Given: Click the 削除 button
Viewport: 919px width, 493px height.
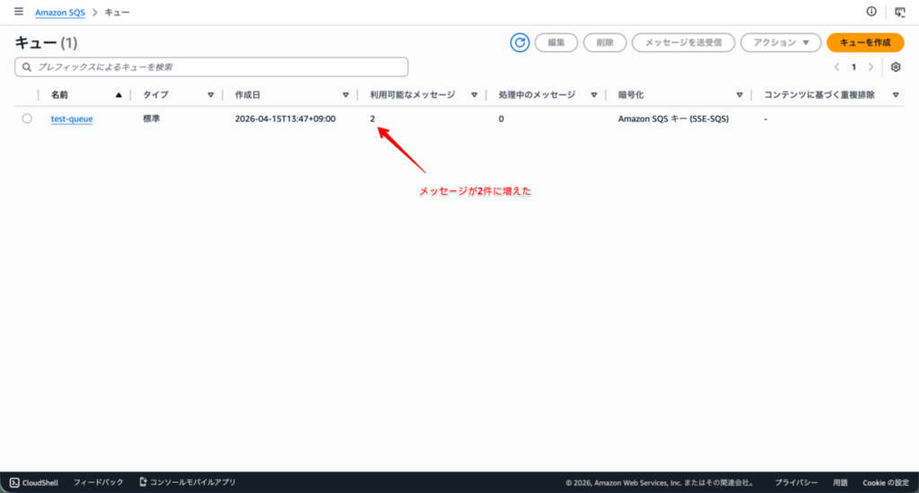Looking at the screenshot, I should point(605,43).
